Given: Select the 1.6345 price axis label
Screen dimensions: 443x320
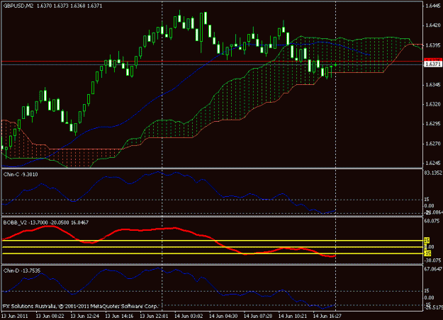Looking at the screenshot, I should click(x=433, y=85).
